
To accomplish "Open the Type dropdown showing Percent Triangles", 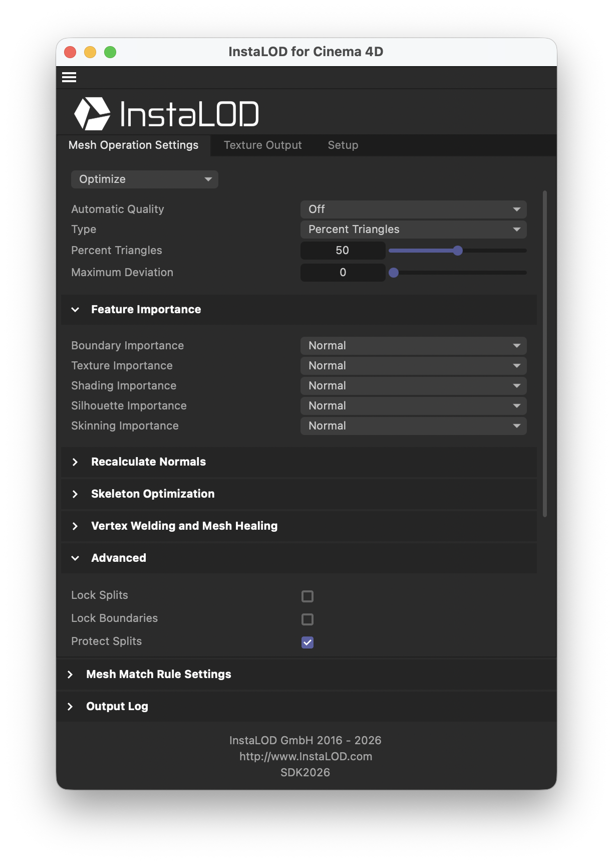I will (x=414, y=230).
